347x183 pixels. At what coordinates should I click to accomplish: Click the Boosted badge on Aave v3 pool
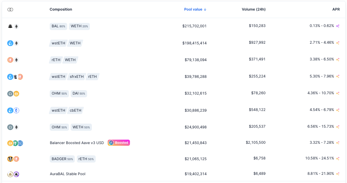coord(119,143)
